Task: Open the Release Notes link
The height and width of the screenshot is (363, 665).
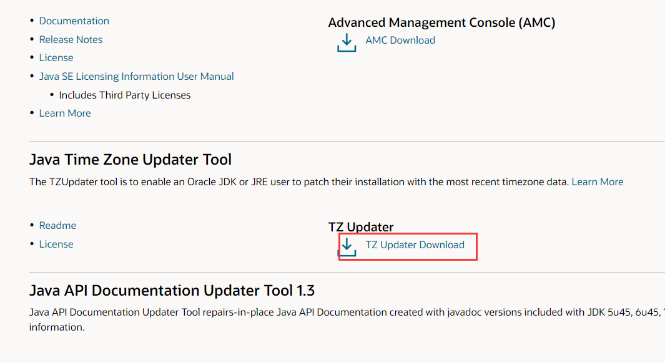Action: click(x=71, y=40)
